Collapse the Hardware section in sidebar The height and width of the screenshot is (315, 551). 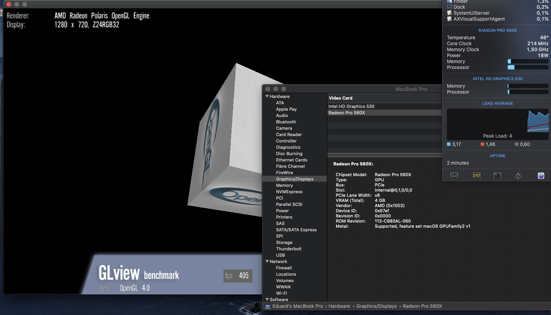pos(267,96)
